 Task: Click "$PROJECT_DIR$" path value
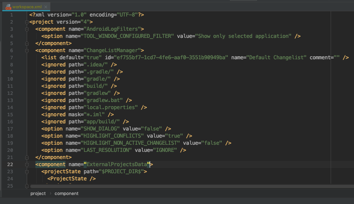tap(121, 172)
